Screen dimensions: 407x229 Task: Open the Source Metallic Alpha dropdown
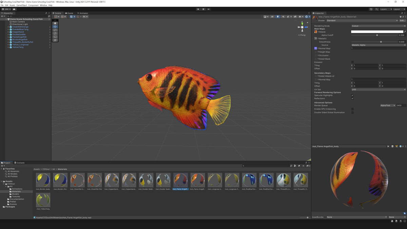[379, 45]
